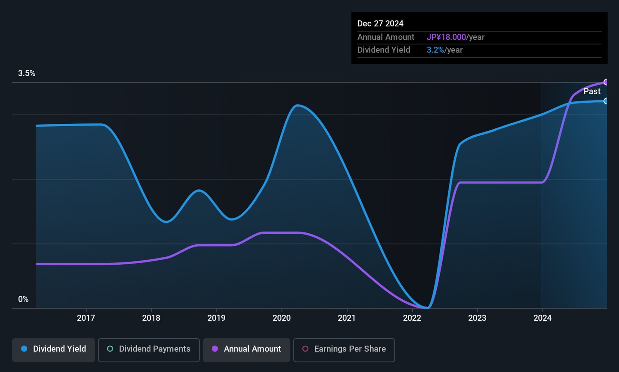Click the JP¥18.000 annual amount value
Screen dimensions: 619x372
point(446,37)
